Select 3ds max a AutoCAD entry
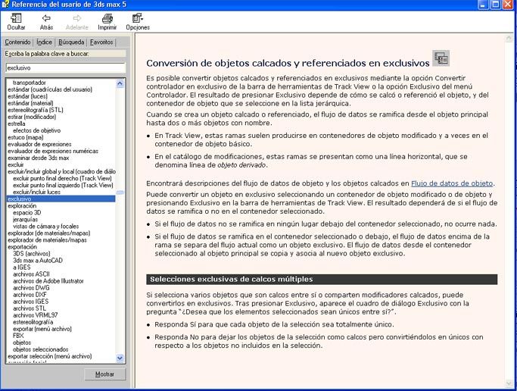The image size is (517, 391). coord(38,261)
